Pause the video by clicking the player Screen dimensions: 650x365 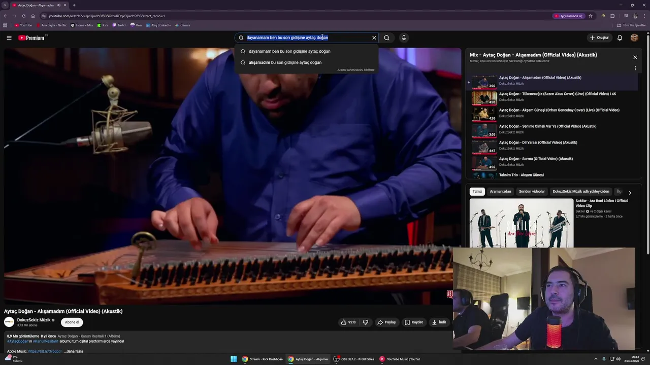(x=233, y=176)
